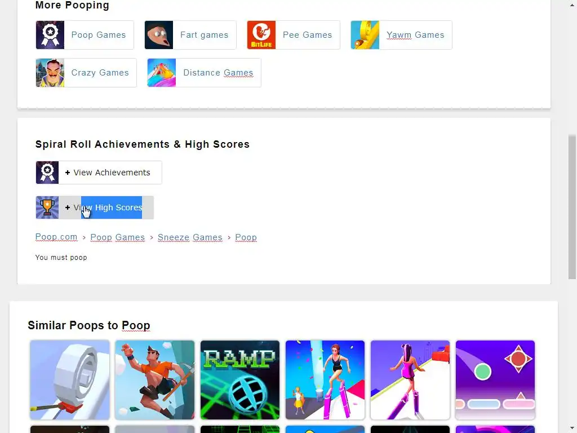Viewport: 577px width, 433px height.
Task: Click the Crazy Games neighbor face icon
Action: 50,73
